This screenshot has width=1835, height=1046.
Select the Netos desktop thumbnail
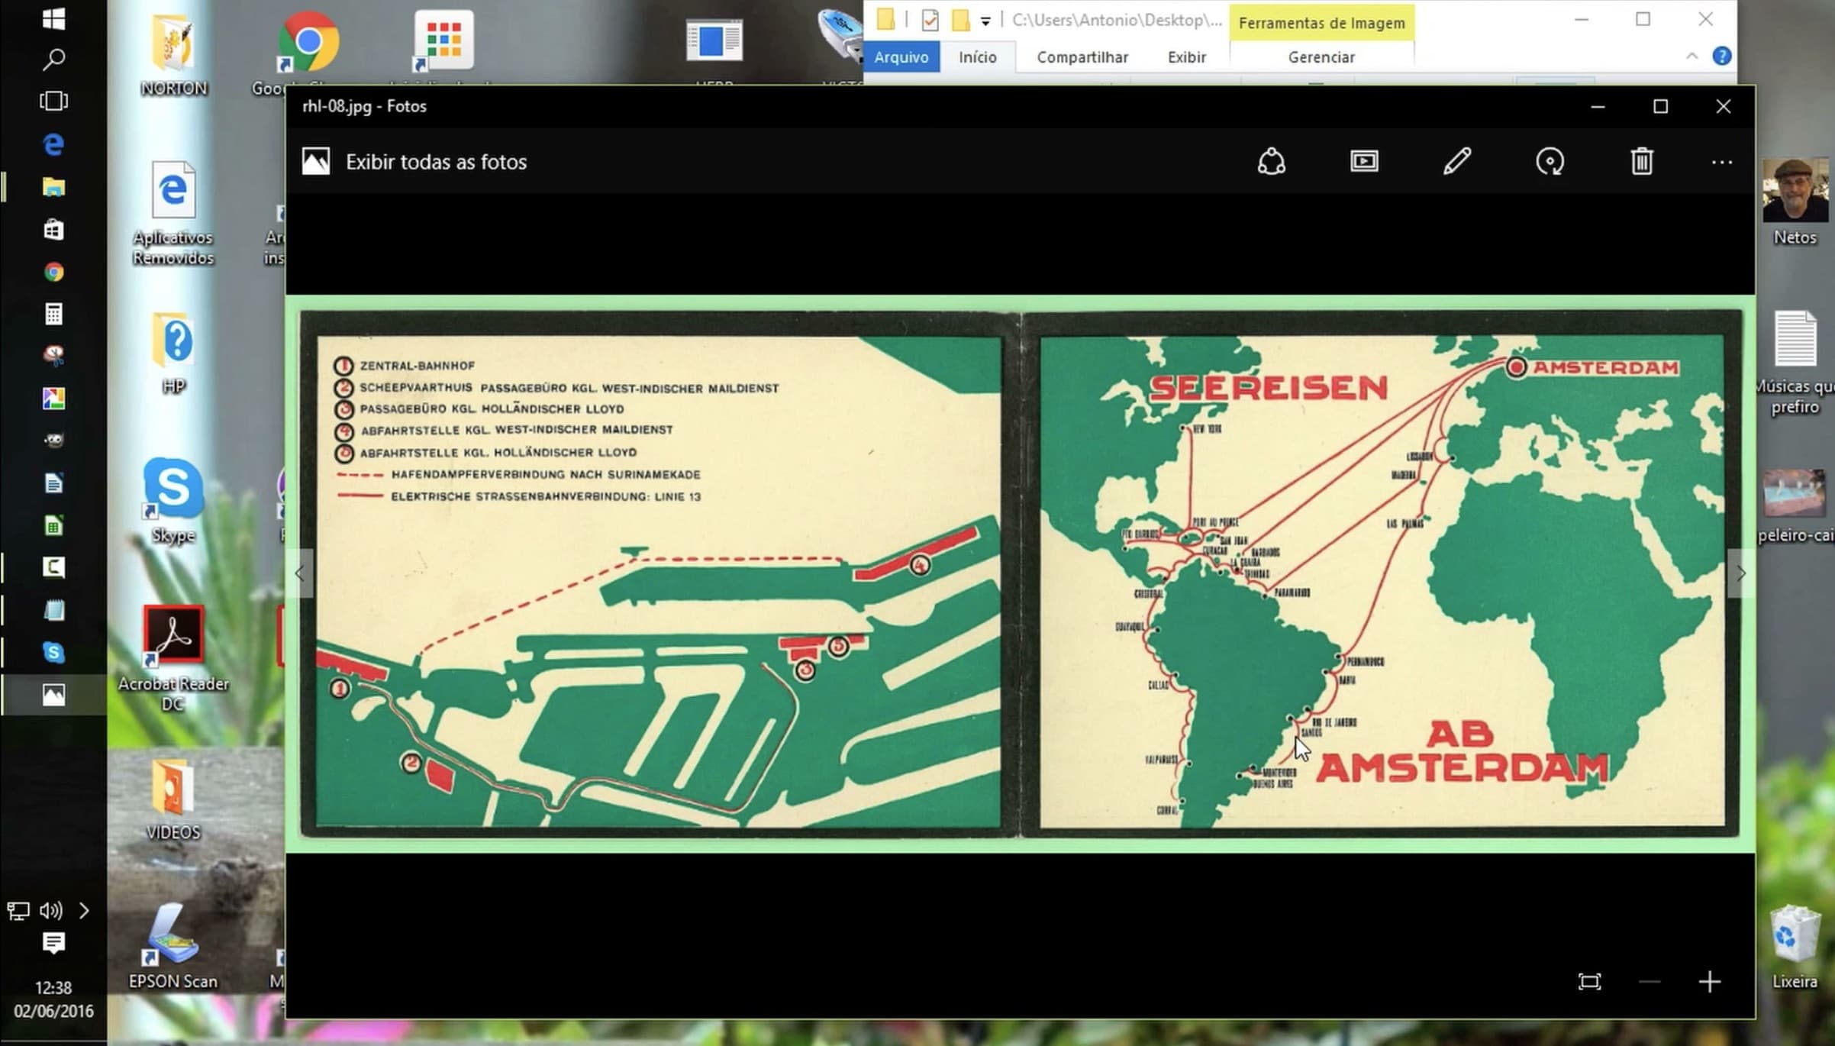tap(1795, 202)
